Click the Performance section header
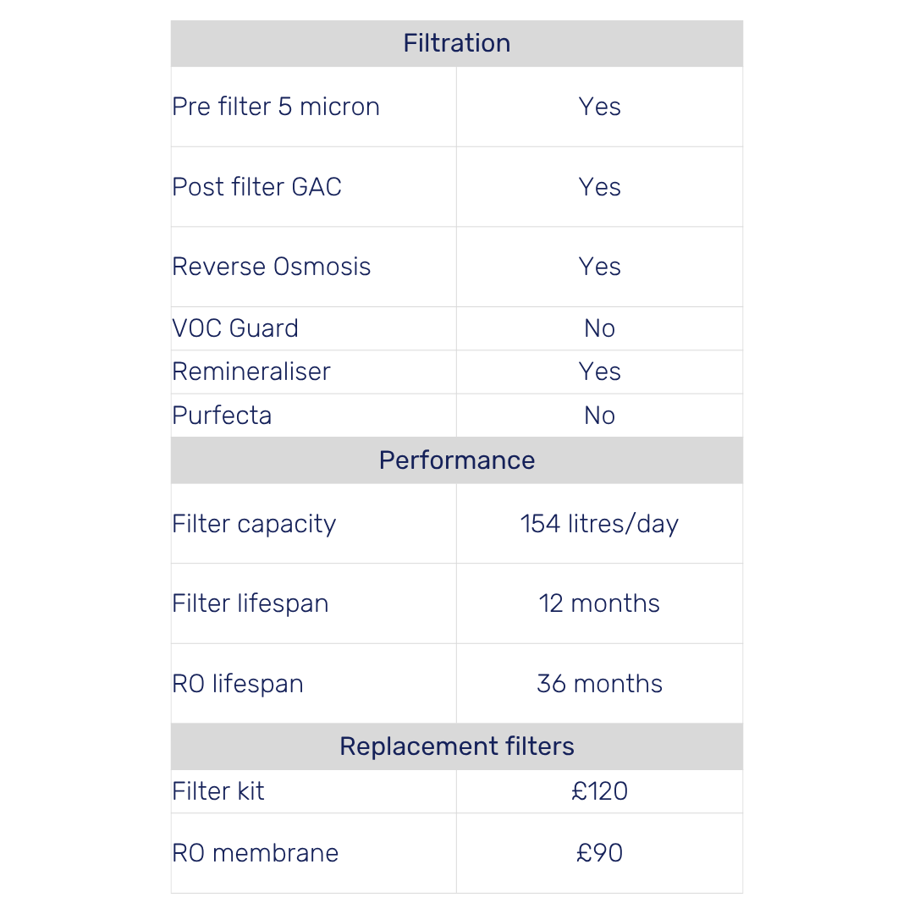The image size is (914, 914). (456, 460)
